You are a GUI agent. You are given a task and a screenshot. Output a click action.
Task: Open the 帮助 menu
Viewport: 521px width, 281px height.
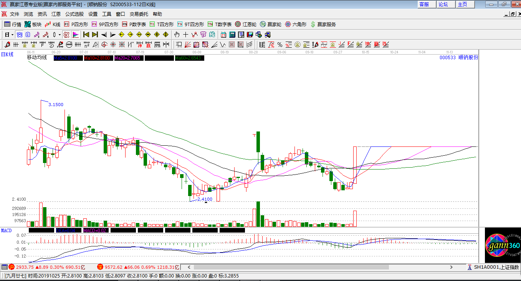click(157, 14)
